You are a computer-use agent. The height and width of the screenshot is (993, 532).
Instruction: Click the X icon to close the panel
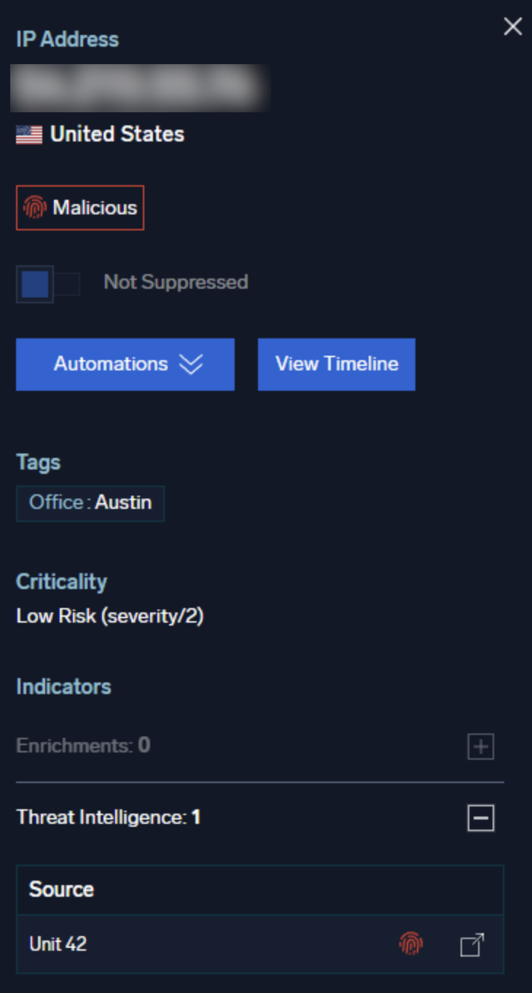(513, 26)
